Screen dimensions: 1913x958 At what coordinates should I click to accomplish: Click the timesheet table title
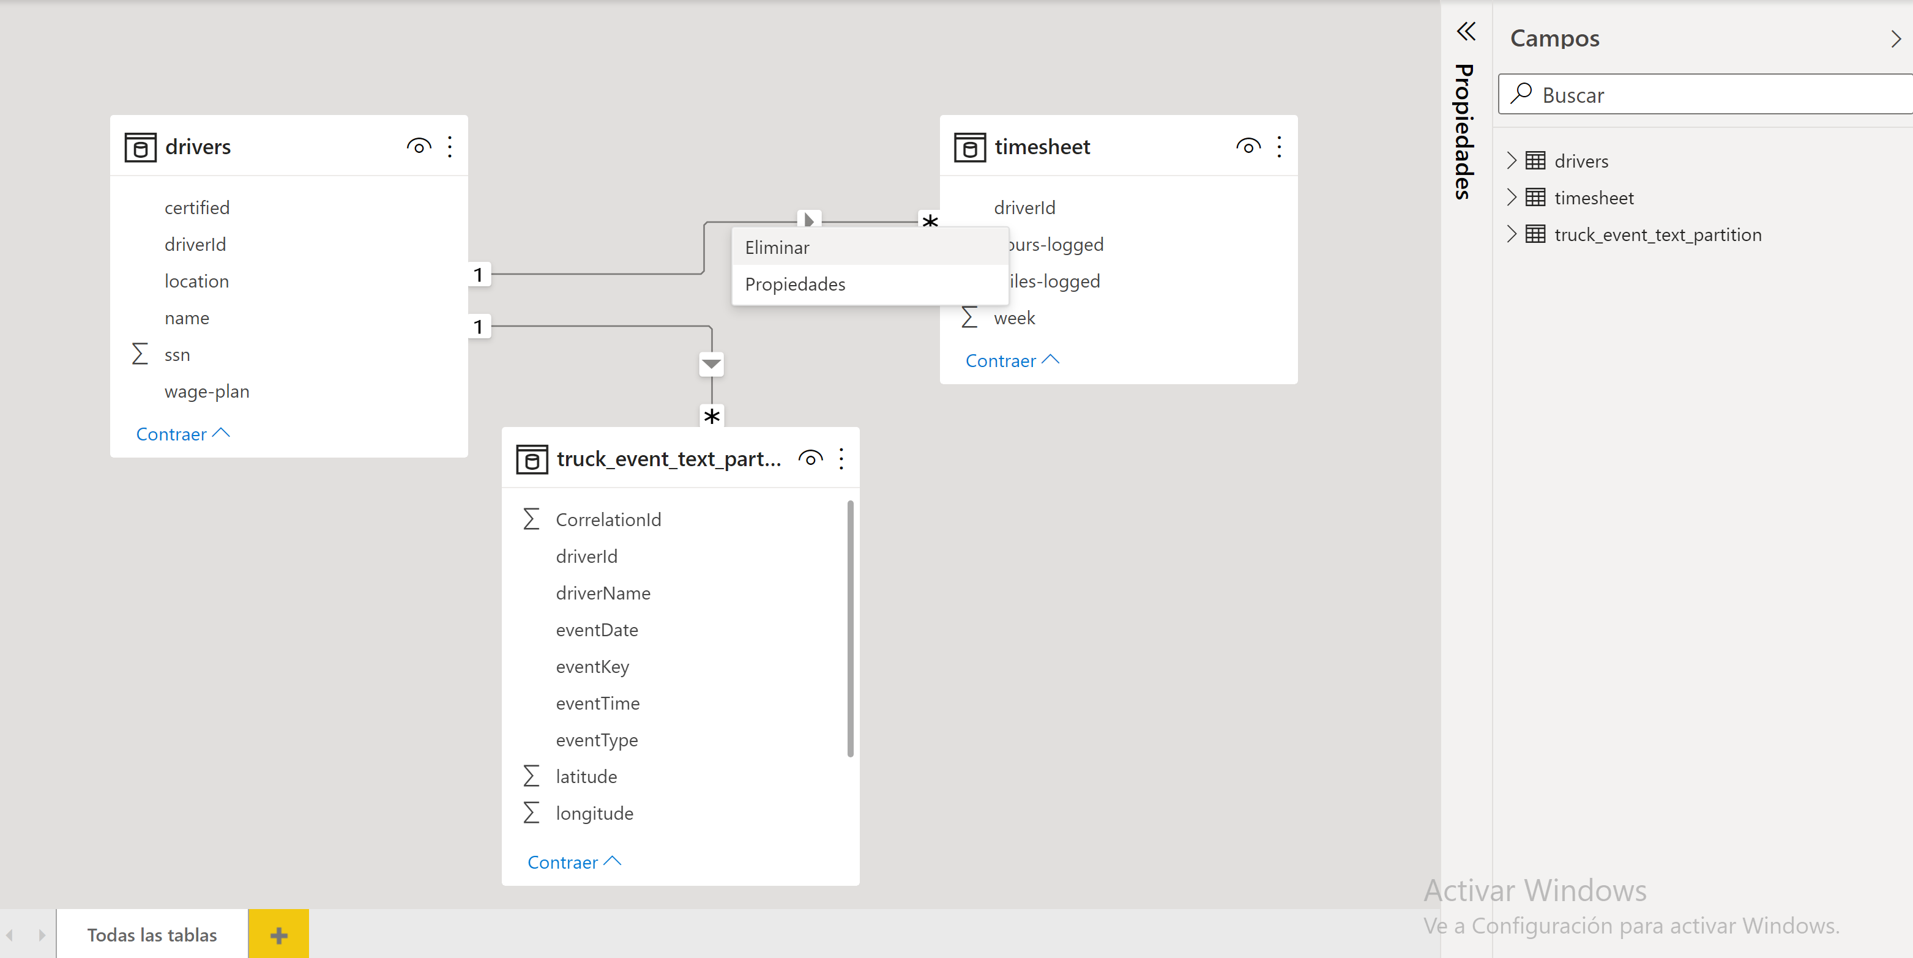pos(1042,147)
